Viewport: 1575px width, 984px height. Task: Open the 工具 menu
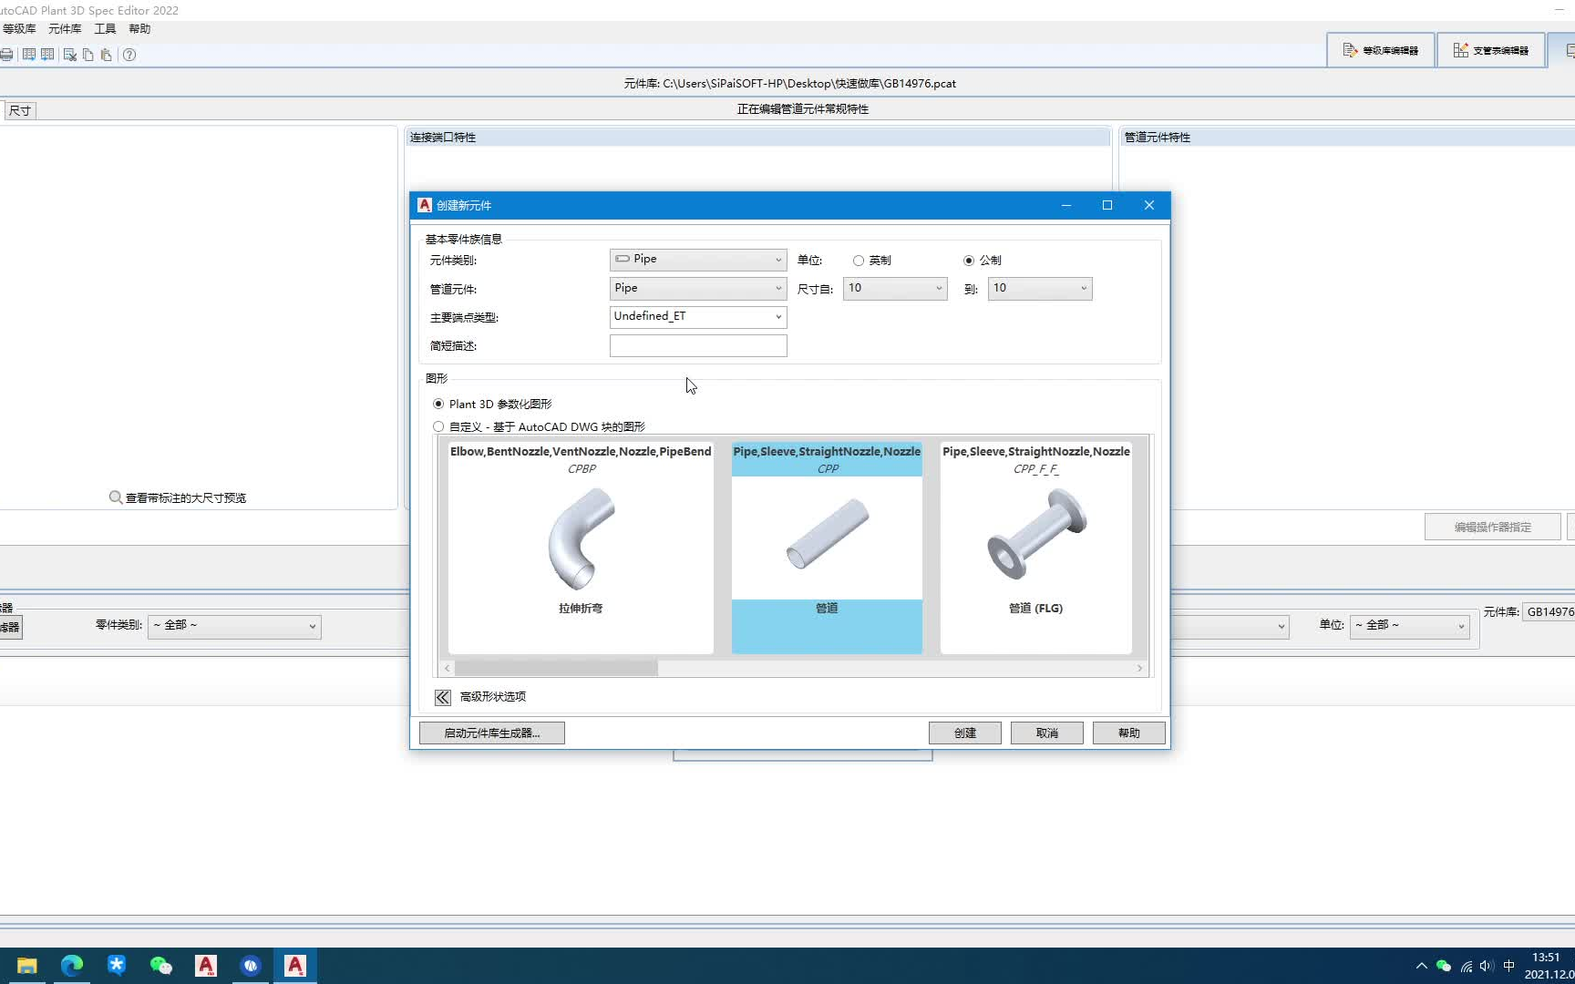pos(105,29)
